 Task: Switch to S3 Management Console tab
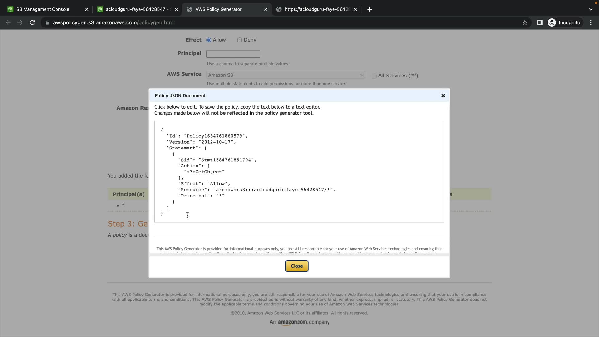43,9
